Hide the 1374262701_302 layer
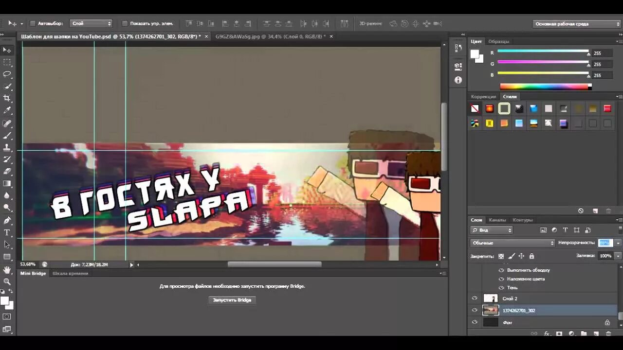 (475, 310)
